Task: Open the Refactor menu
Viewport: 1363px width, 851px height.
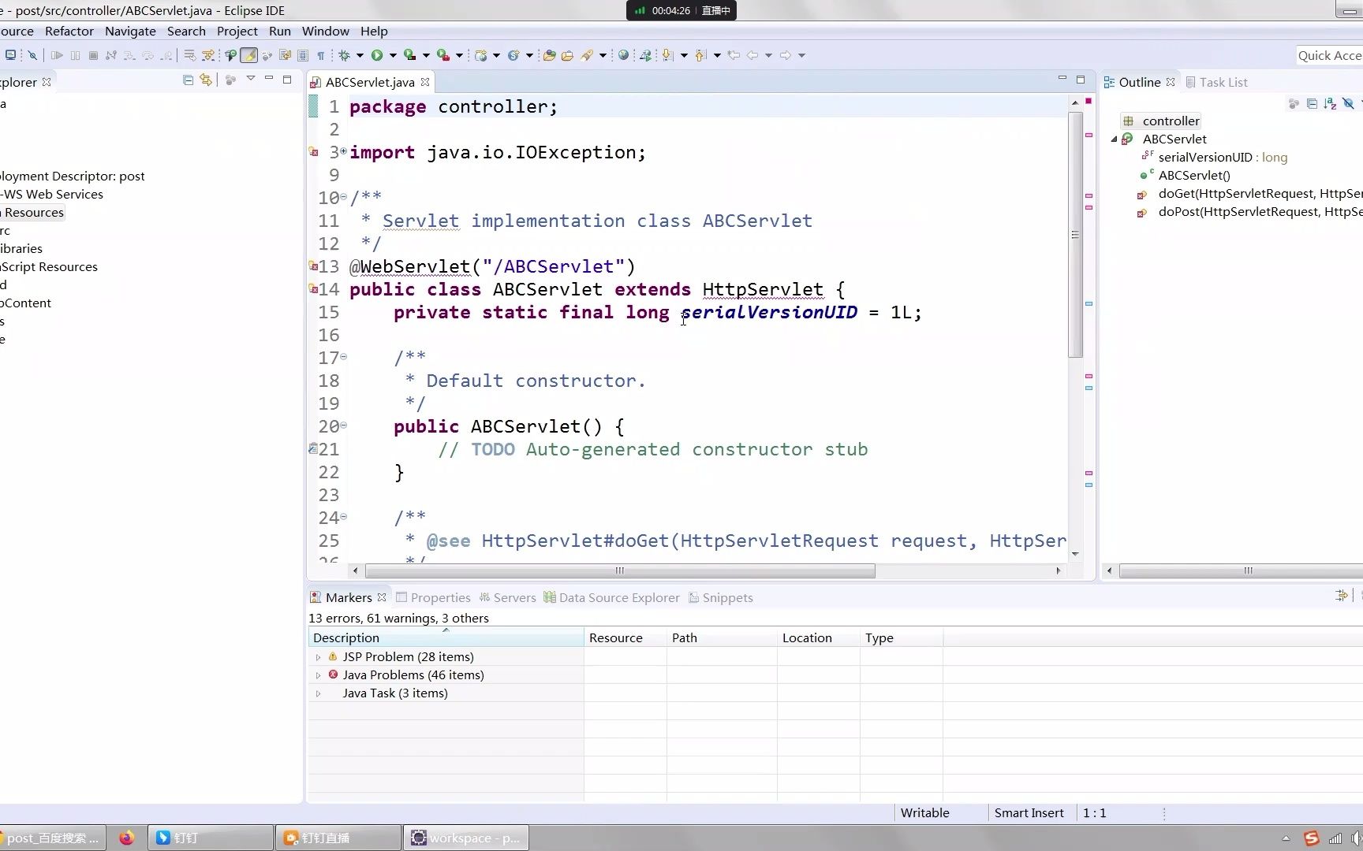Action: click(69, 31)
